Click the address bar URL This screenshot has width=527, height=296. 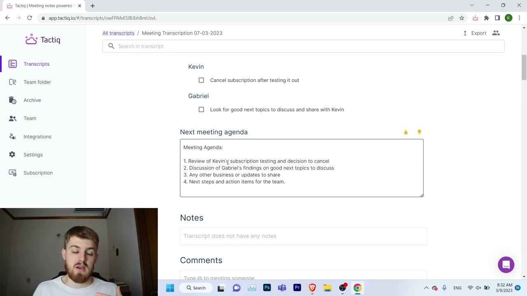point(102,18)
